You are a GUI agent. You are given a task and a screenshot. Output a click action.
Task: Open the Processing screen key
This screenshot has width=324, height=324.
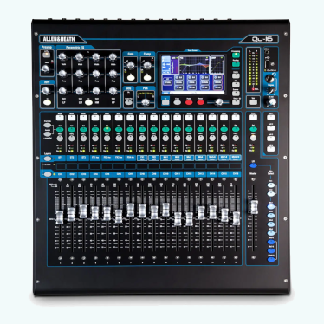coord(236,55)
